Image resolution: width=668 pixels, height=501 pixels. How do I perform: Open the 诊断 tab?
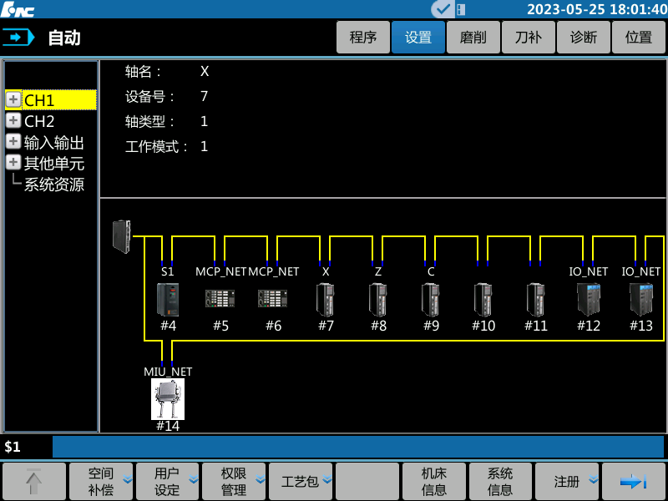click(x=584, y=38)
